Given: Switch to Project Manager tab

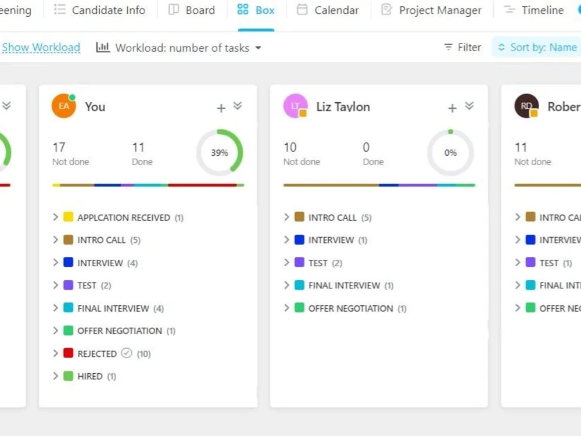Looking at the screenshot, I should 431,10.
